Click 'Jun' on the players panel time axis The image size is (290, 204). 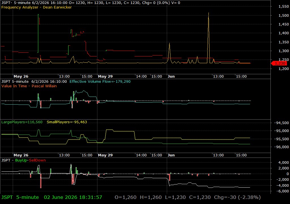(171, 155)
